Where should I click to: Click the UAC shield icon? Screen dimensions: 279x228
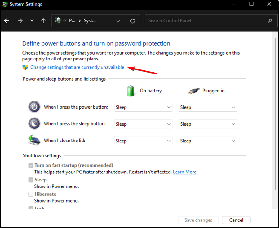click(x=25, y=67)
